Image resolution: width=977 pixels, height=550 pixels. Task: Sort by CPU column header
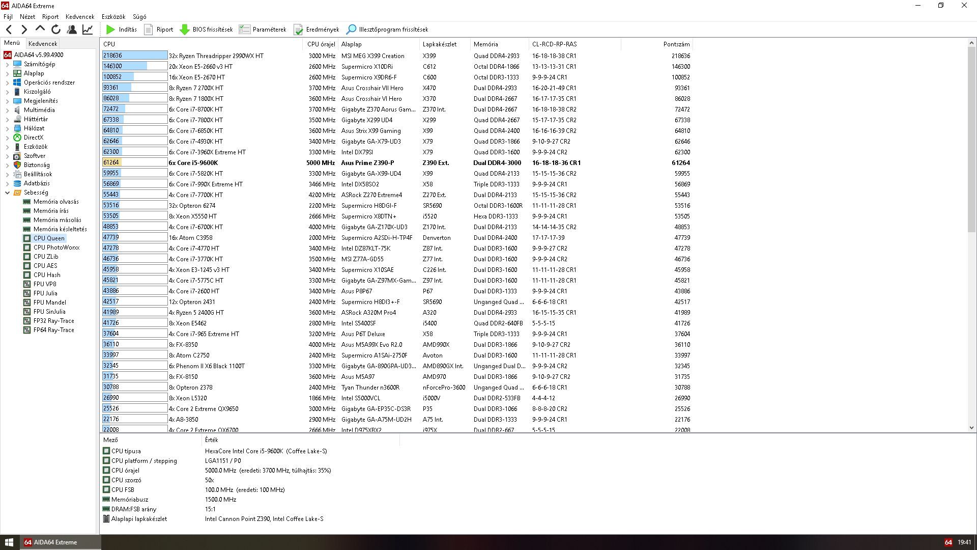[202, 44]
